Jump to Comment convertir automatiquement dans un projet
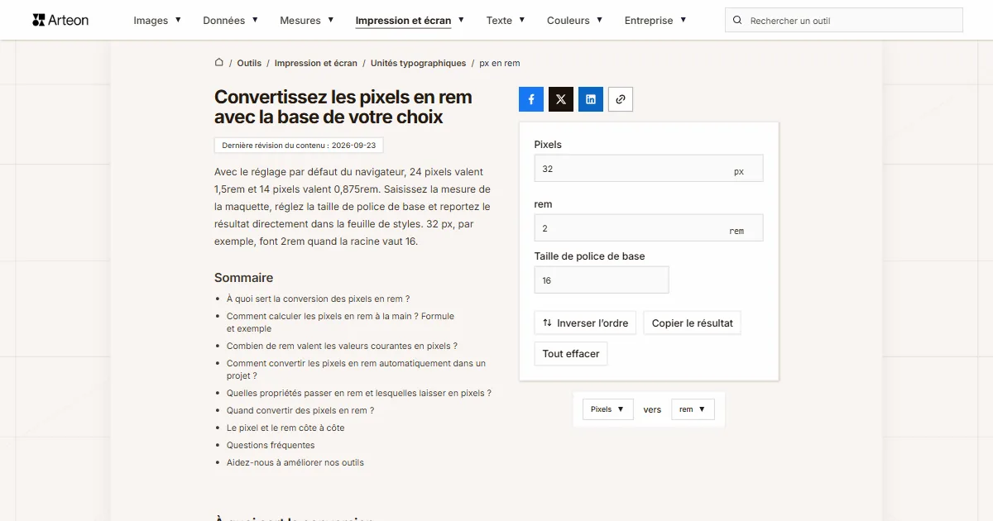 point(356,369)
